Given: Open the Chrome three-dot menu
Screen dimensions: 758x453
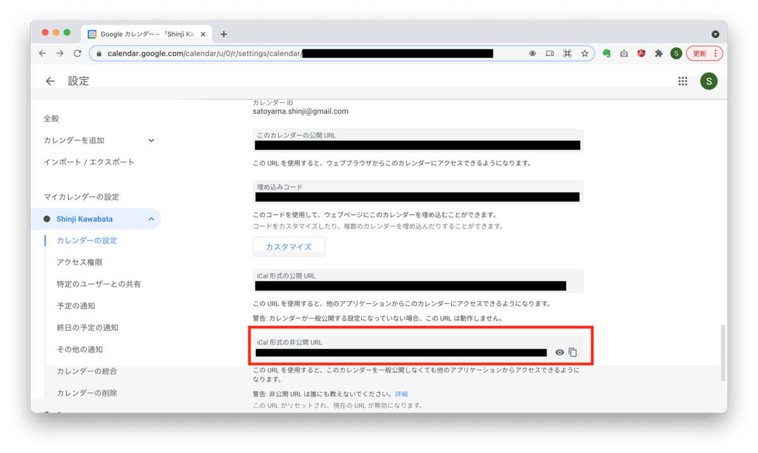Looking at the screenshot, I should (x=716, y=54).
